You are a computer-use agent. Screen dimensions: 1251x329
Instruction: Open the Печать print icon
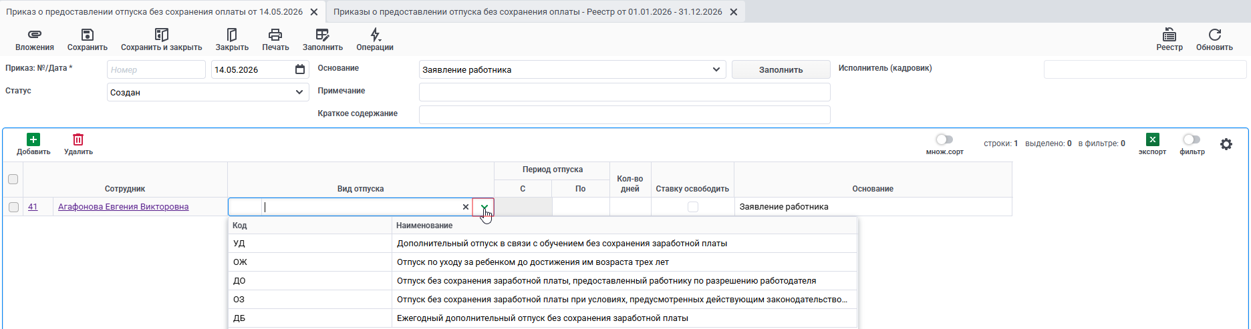click(x=275, y=35)
